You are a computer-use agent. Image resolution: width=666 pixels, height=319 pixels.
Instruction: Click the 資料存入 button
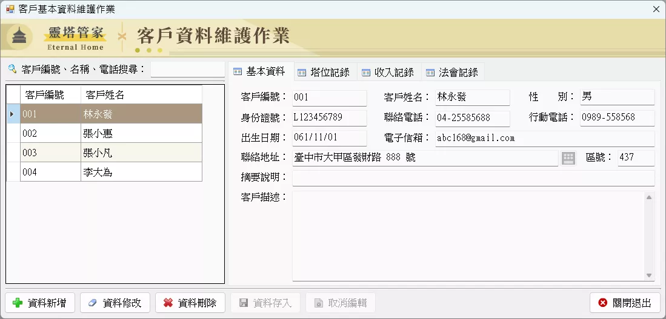tap(265, 303)
